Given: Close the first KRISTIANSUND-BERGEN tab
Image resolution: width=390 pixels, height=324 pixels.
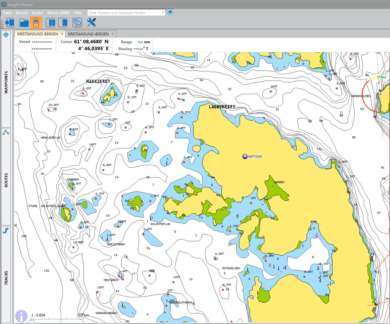Looking at the screenshot, I should click(x=62, y=34).
